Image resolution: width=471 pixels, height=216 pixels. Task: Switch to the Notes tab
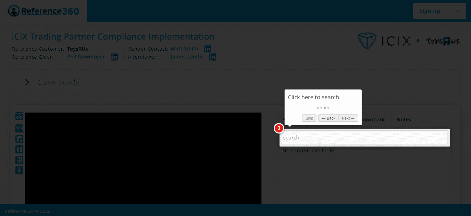coord(404,120)
